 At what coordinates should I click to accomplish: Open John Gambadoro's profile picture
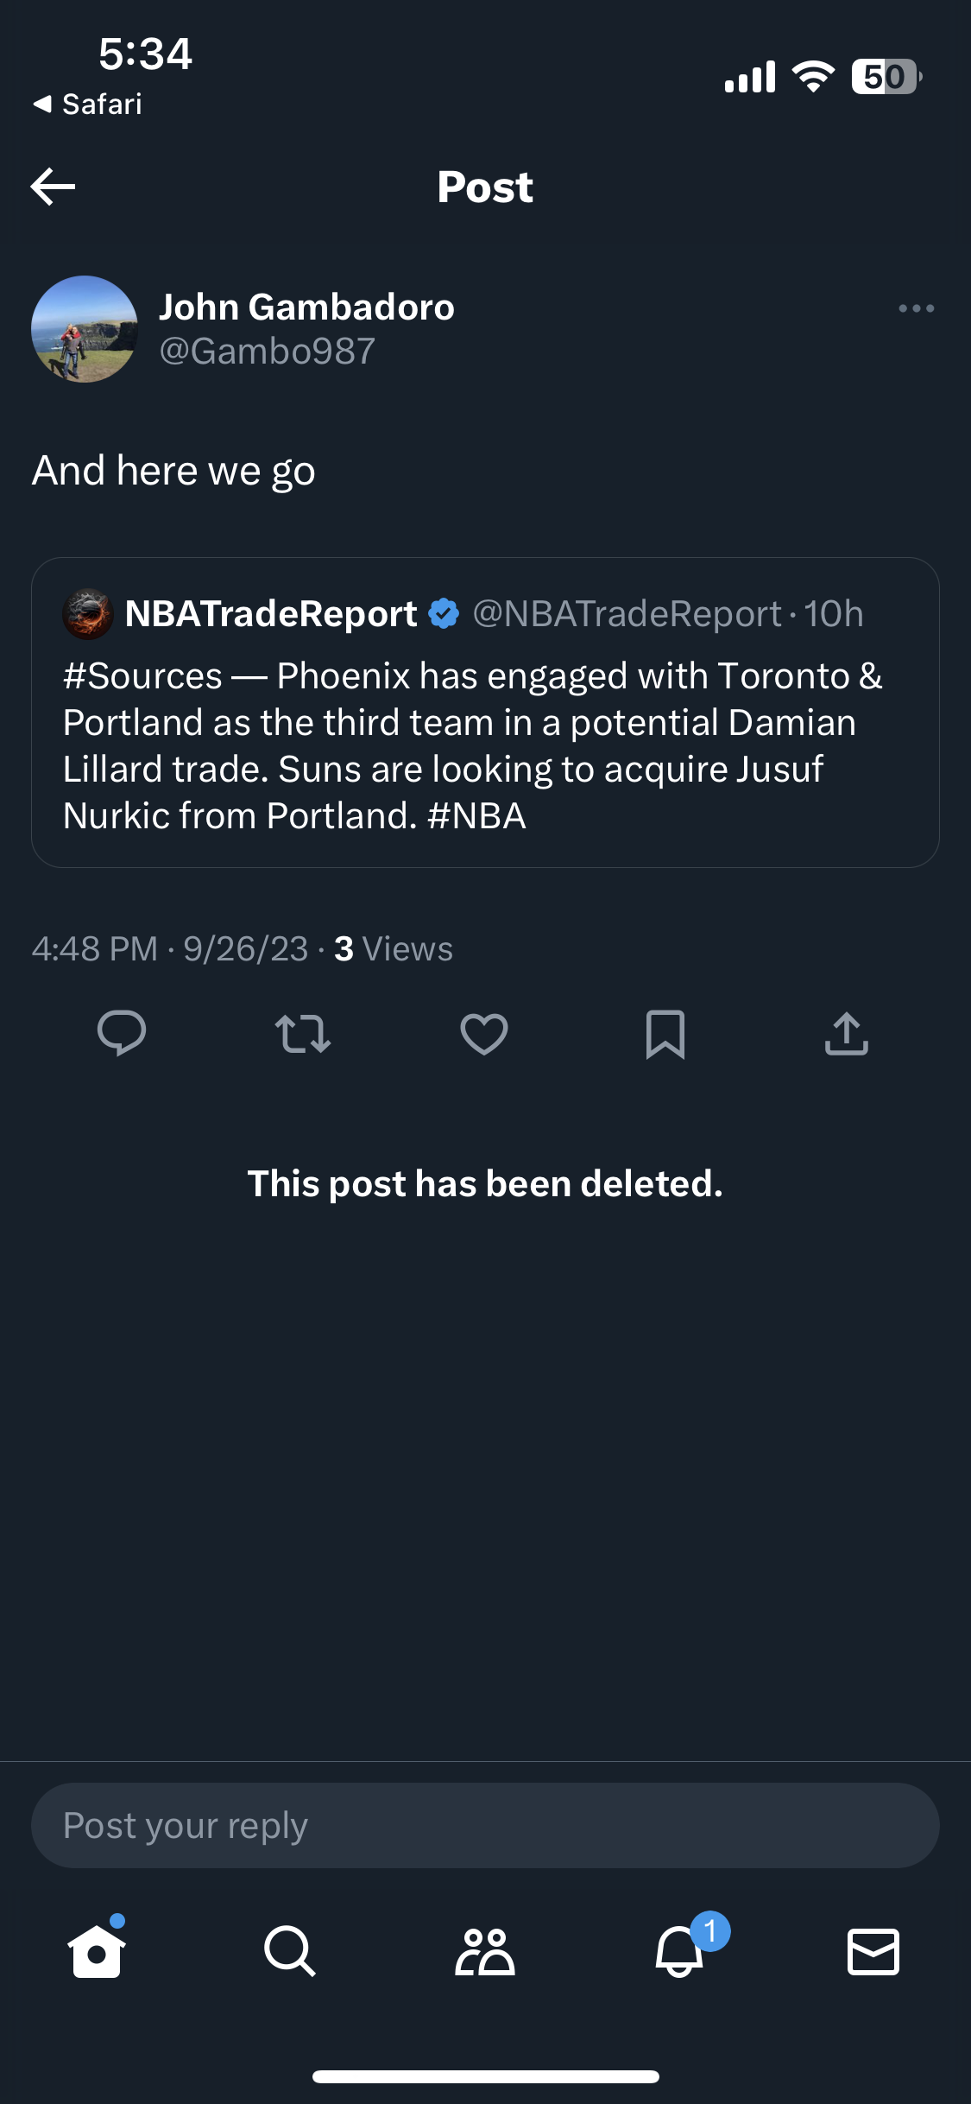coord(85,329)
